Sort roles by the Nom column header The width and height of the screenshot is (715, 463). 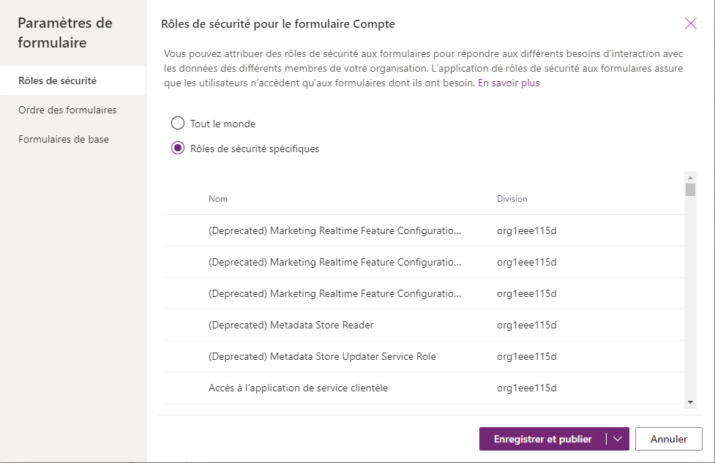pos(218,199)
